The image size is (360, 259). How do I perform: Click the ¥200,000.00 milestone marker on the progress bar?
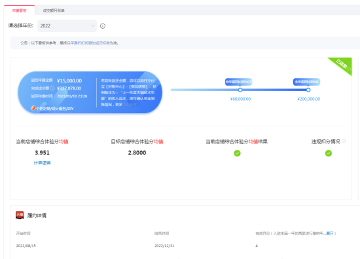(x=308, y=90)
